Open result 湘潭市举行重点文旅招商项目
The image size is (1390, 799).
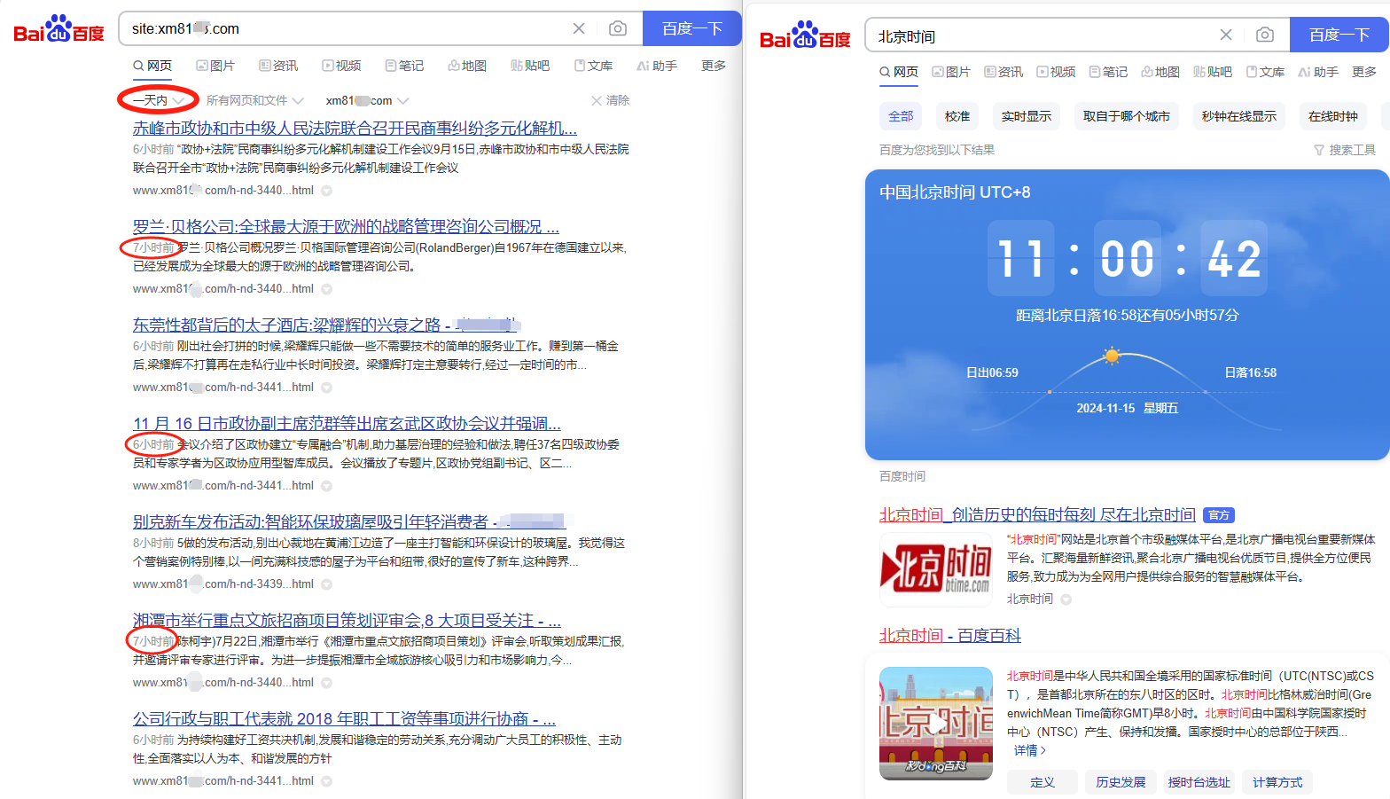click(347, 621)
